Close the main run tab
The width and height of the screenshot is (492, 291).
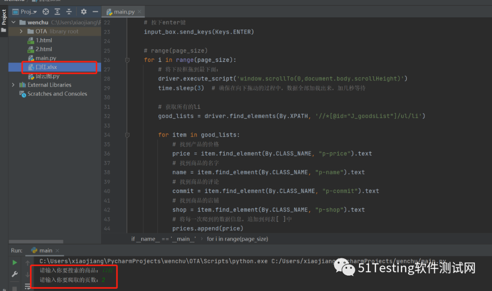click(57, 250)
